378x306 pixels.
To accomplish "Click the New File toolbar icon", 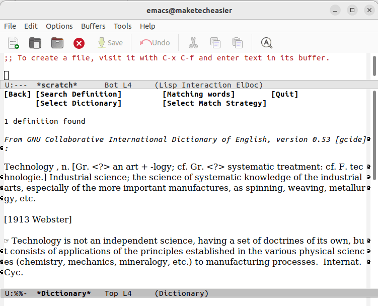I will tap(14, 43).
